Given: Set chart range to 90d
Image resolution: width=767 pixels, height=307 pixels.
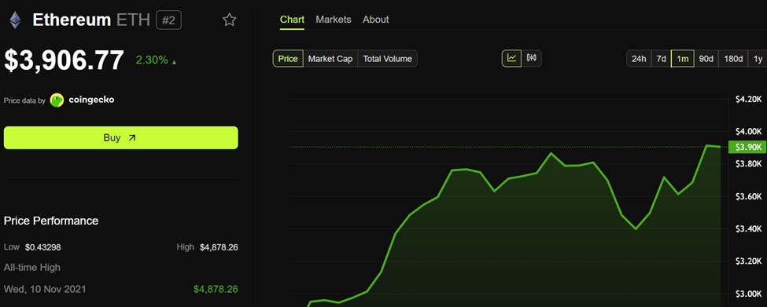Looking at the screenshot, I should click(x=706, y=59).
